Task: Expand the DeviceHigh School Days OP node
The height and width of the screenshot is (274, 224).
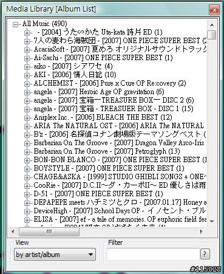Action: (x=27, y=212)
